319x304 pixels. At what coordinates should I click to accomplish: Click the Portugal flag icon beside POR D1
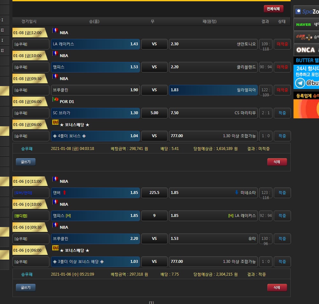tap(55, 100)
